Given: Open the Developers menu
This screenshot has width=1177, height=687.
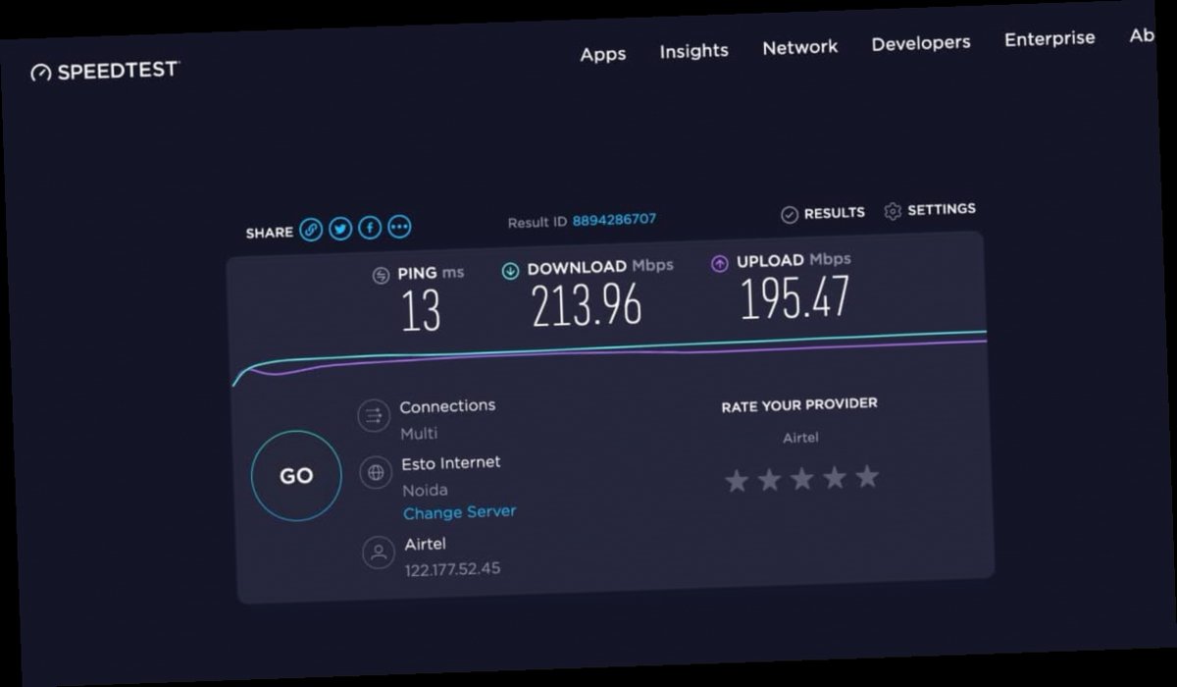Looking at the screenshot, I should tap(920, 43).
